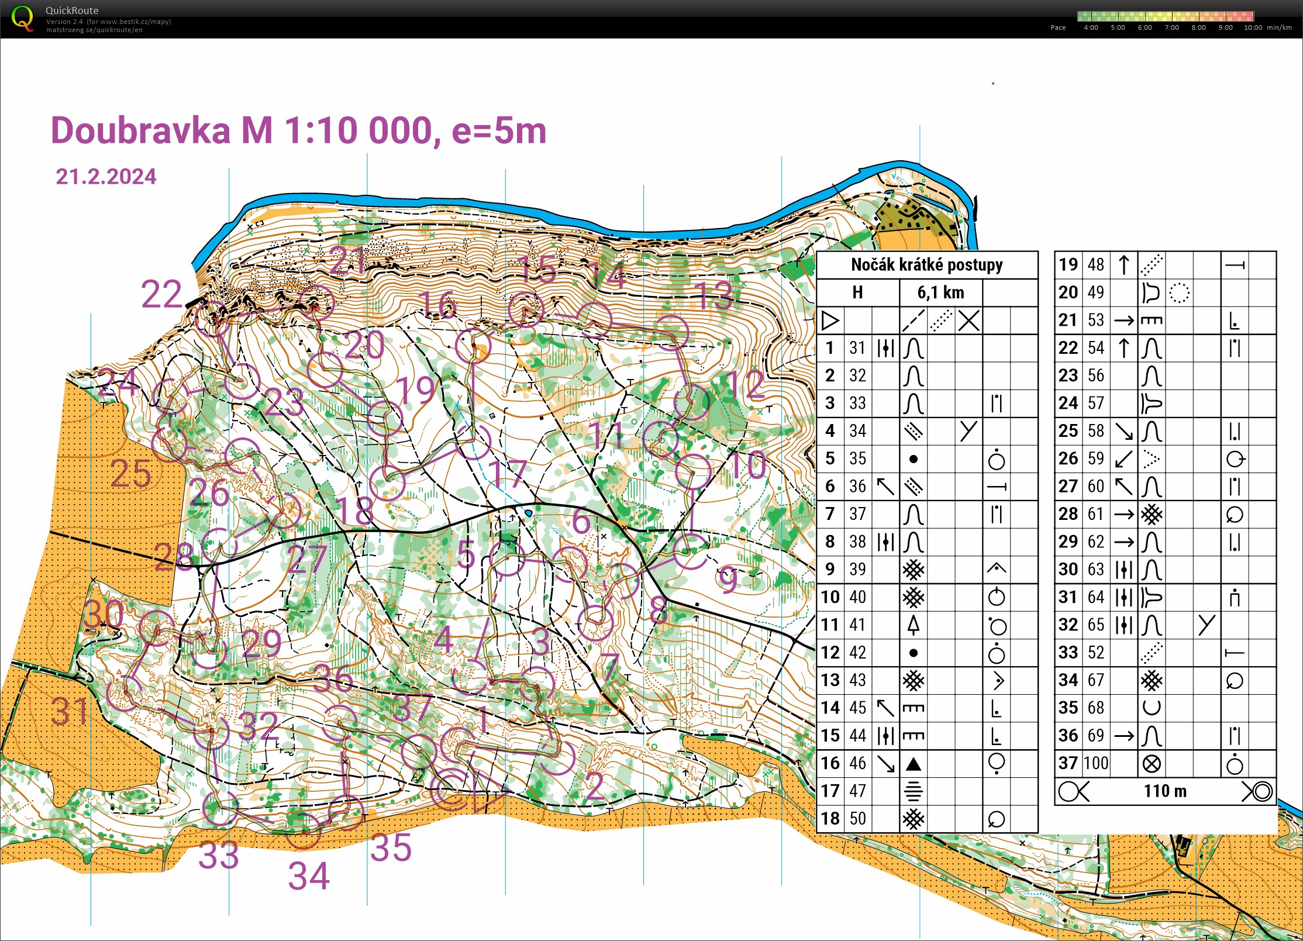Click the 6,1 km course length cell
The width and height of the screenshot is (1303, 941).
pyautogui.click(x=940, y=292)
